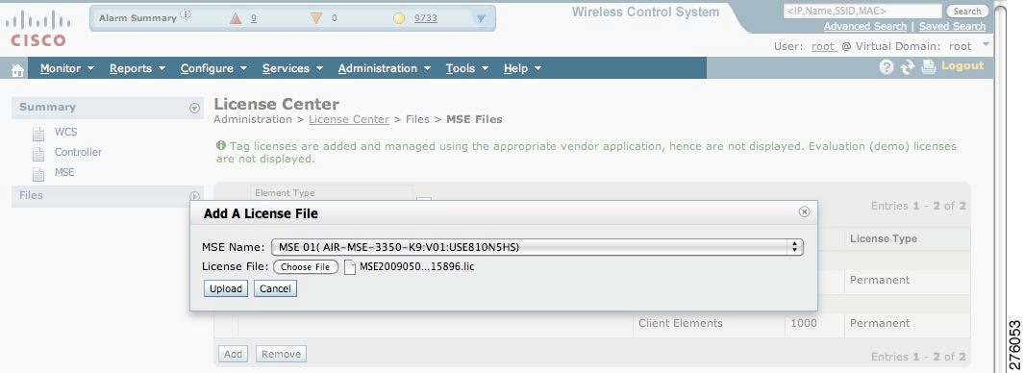This screenshot has width=1024, height=373.
Task: Click the license file document icon
Action: point(350,267)
